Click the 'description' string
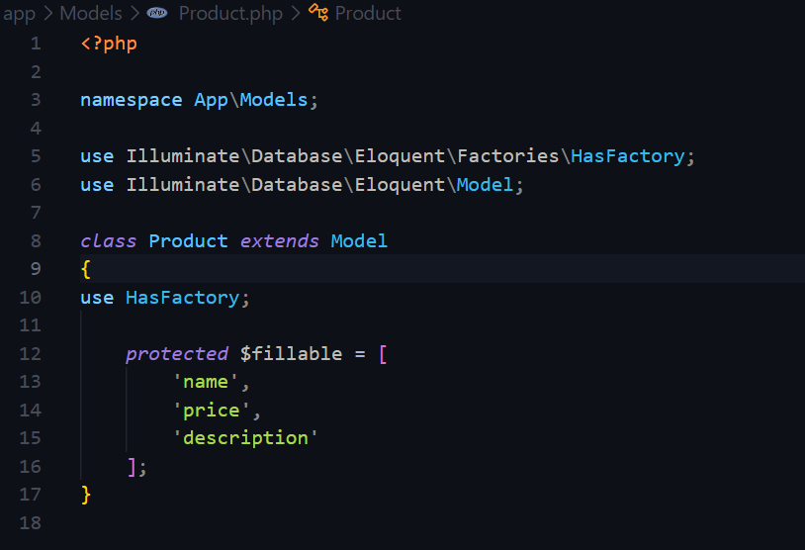Screen dimensions: 805x550 click(x=245, y=438)
